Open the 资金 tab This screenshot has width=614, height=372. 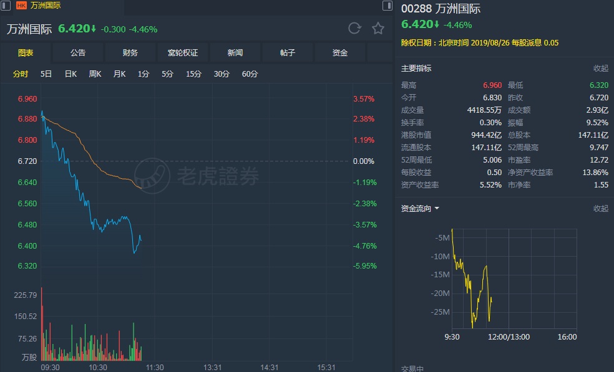[x=340, y=53]
